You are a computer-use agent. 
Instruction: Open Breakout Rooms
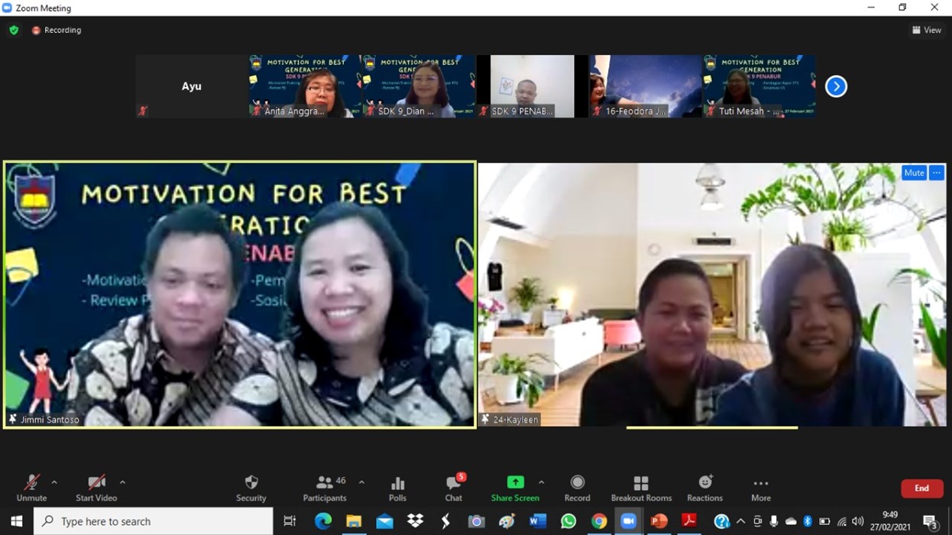641,488
